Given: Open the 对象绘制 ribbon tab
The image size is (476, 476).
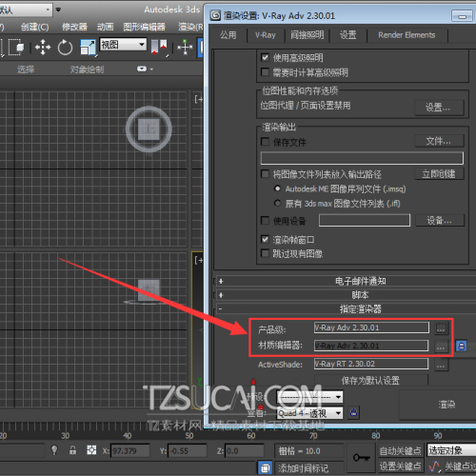Looking at the screenshot, I should tap(87, 69).
